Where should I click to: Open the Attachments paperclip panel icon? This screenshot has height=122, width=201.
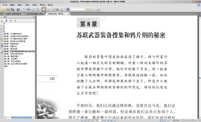coord(2,45)
